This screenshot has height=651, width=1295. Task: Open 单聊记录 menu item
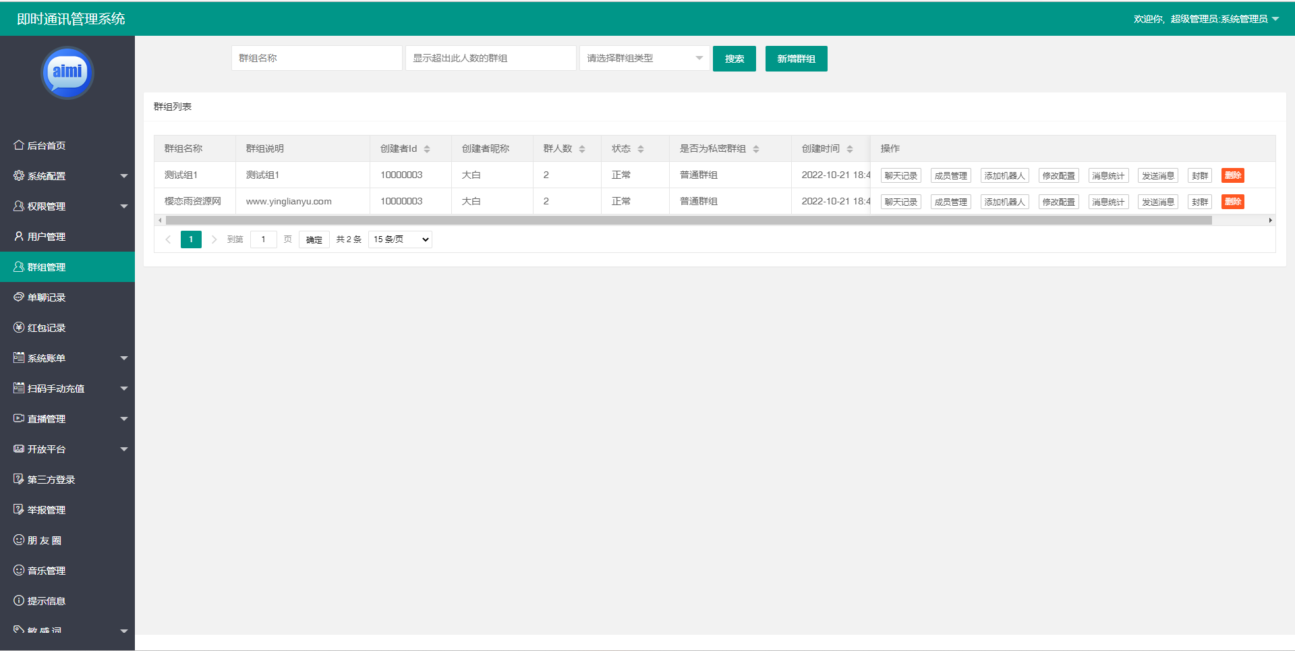67,297
